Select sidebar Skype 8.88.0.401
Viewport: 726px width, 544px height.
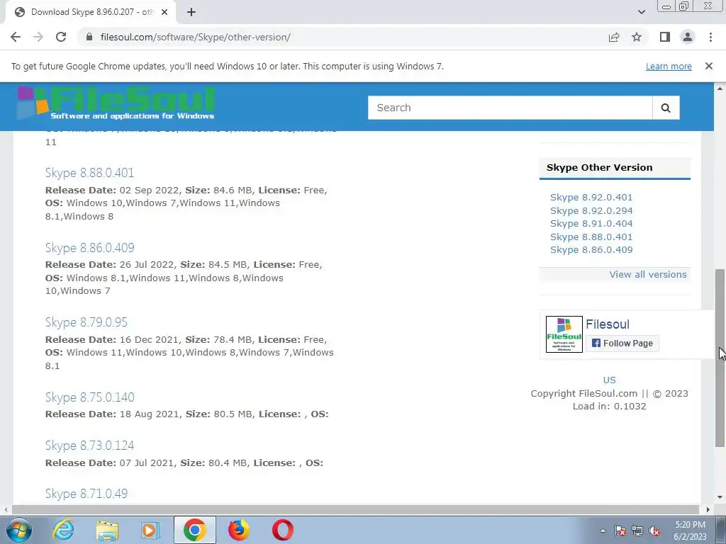coord(591,237)
